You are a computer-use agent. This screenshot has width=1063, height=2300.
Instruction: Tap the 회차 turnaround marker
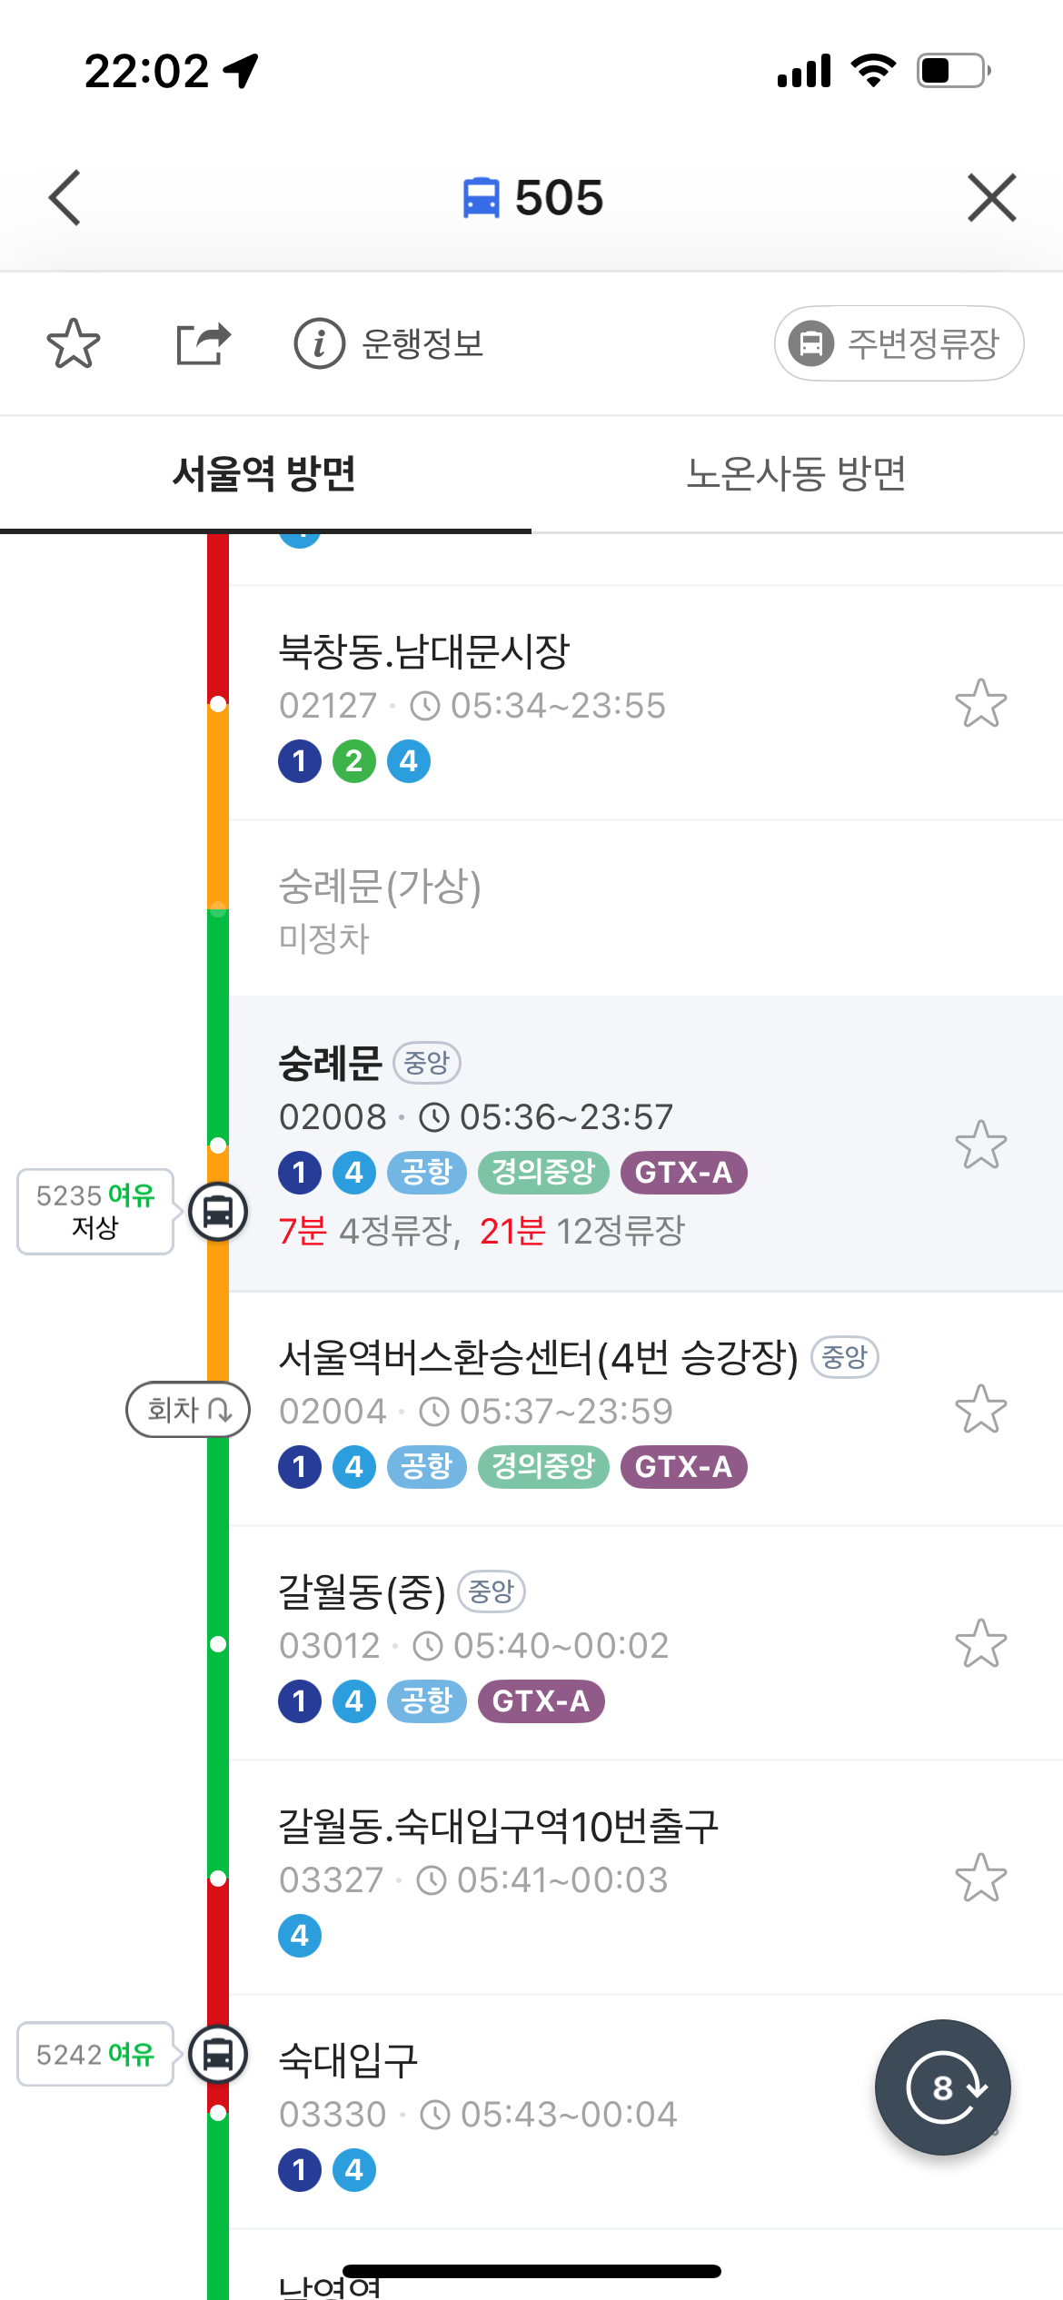pyautogui.click(x=188, y=1410)
